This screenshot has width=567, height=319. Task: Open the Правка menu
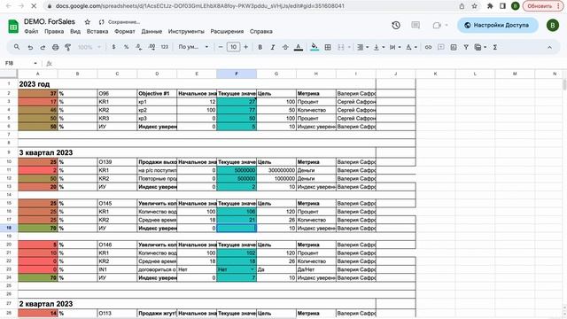click(54, 32)
